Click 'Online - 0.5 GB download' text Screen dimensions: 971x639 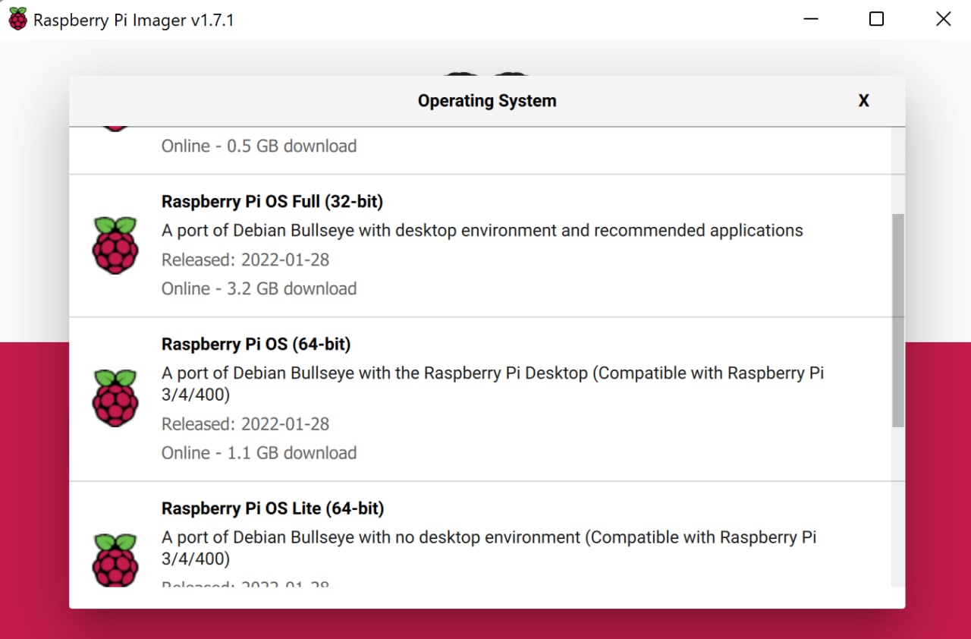(x=259, y=146)
